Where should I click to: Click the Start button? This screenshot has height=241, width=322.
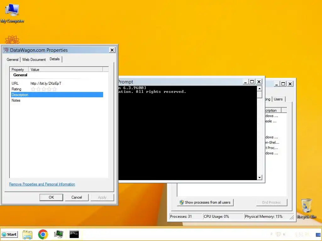point(9,234)
